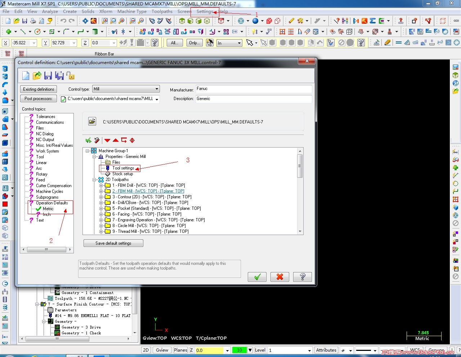Viewport: 461px width, 357px height.
Task: Confirm the dialog with the green checkmark button
Action: [x=257, y=277]
